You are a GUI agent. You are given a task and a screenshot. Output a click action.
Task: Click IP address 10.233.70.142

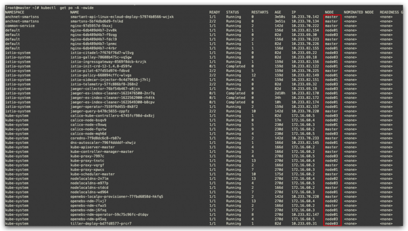coord(305,17)
